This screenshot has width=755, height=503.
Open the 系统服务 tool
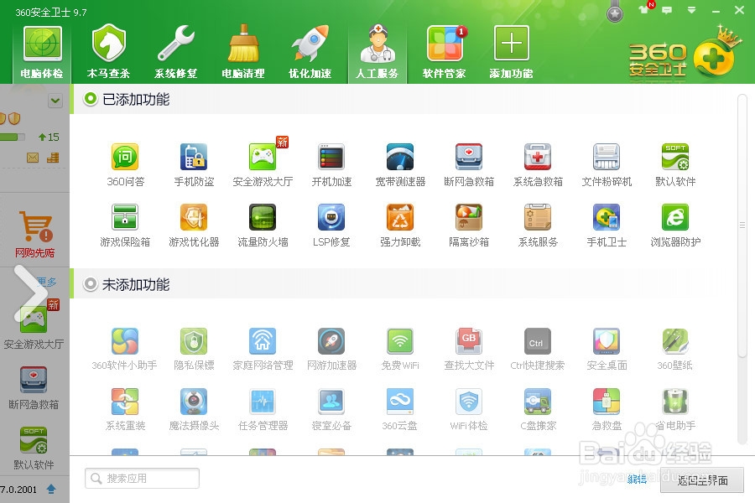[x=538, y=226]
